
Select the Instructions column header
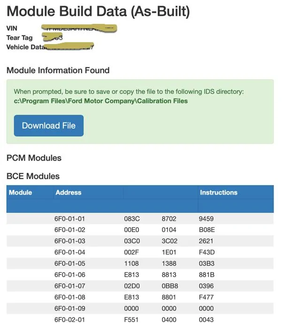pos(219,192)
